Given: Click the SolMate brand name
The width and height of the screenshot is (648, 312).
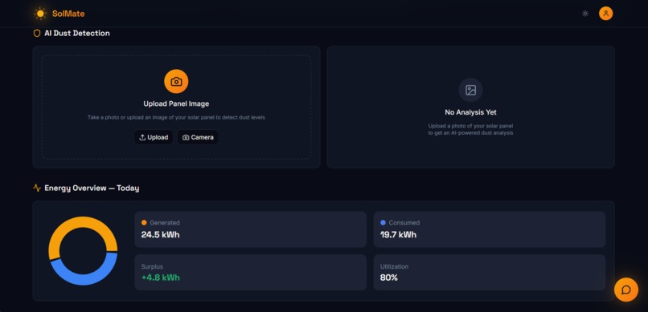Looking at the screenshot, I should (68, 14).
